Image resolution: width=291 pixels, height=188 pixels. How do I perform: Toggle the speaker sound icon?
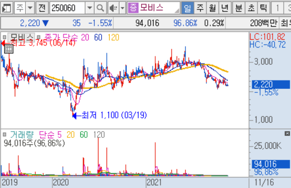coord(114,8)
